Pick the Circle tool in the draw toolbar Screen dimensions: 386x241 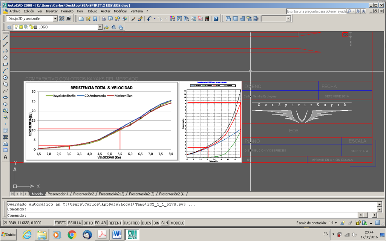6,77
